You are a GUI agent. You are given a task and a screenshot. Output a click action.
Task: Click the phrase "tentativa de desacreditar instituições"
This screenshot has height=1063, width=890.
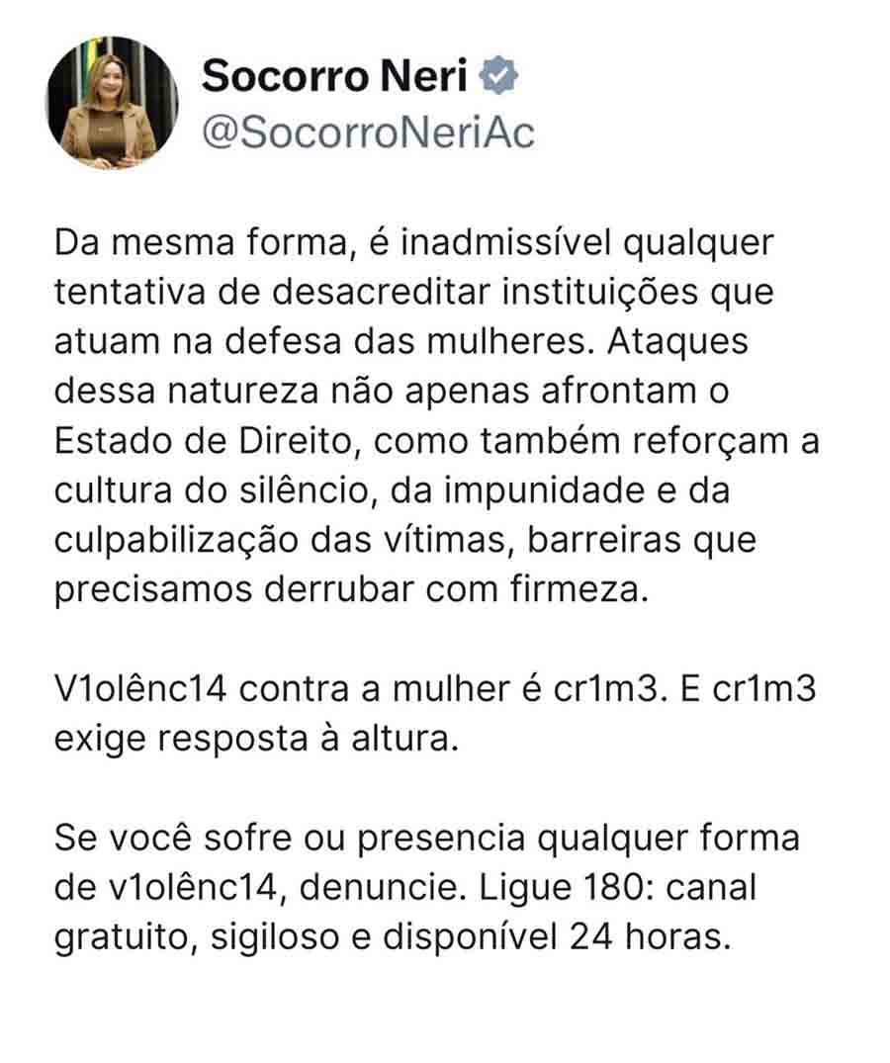(376, 292)
